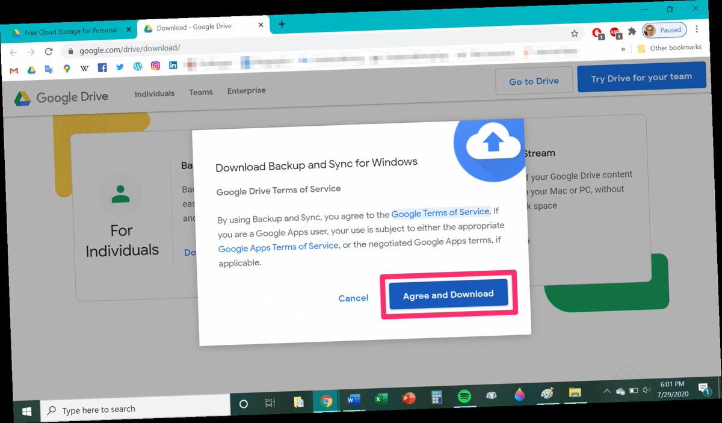Open the Paused profile button
The image size is (722, 423).
pyautogui.click(x=665, y=29)
